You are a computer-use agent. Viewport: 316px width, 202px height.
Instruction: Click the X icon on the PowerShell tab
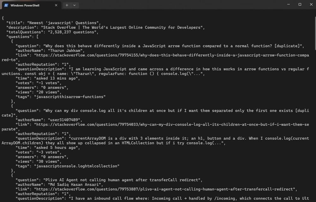[56, 5]
